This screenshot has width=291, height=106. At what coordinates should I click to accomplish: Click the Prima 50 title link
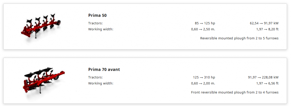pyautogui.click(x=97, y=15)
